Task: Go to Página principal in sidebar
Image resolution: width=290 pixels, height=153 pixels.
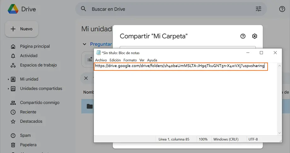Action: 35,46
